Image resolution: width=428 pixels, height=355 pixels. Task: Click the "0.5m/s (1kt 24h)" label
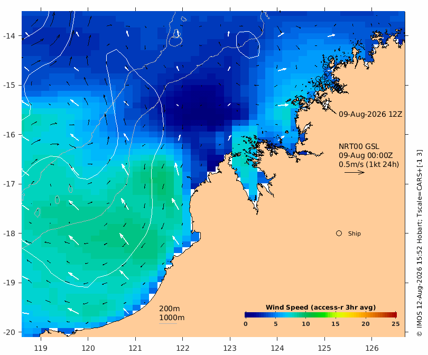[369, 164]
